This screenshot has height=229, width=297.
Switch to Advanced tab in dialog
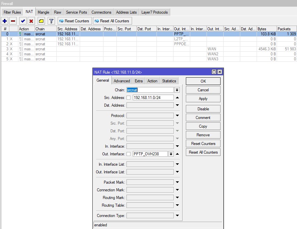point(122,81)
